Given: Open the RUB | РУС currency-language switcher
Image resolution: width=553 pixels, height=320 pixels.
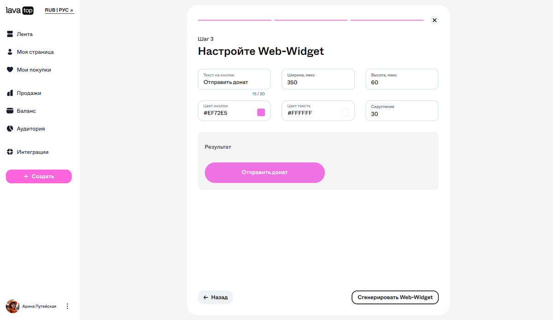Looking at the screenshot, I should (x=59, y=10).
